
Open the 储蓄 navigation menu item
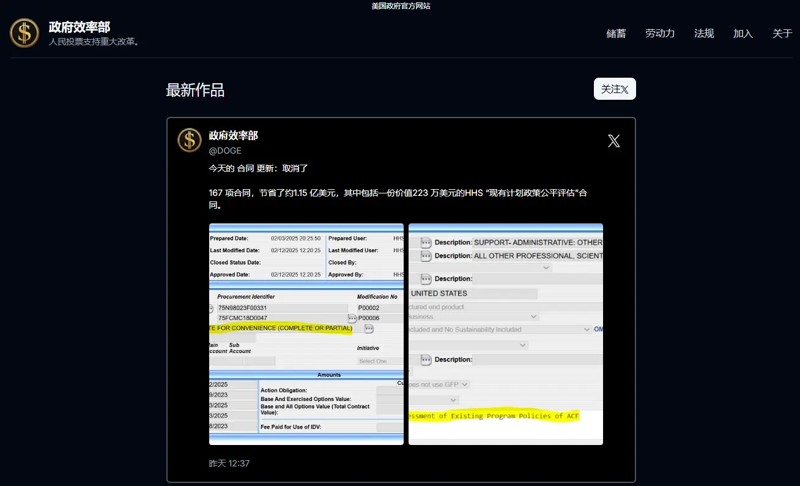[x=616, y=34]
